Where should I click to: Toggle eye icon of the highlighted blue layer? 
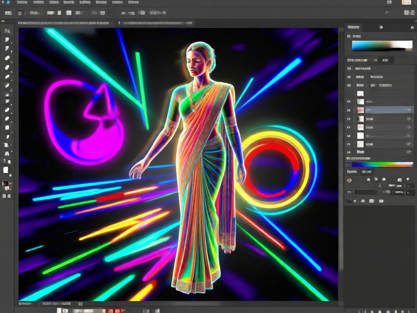point(349,110)
